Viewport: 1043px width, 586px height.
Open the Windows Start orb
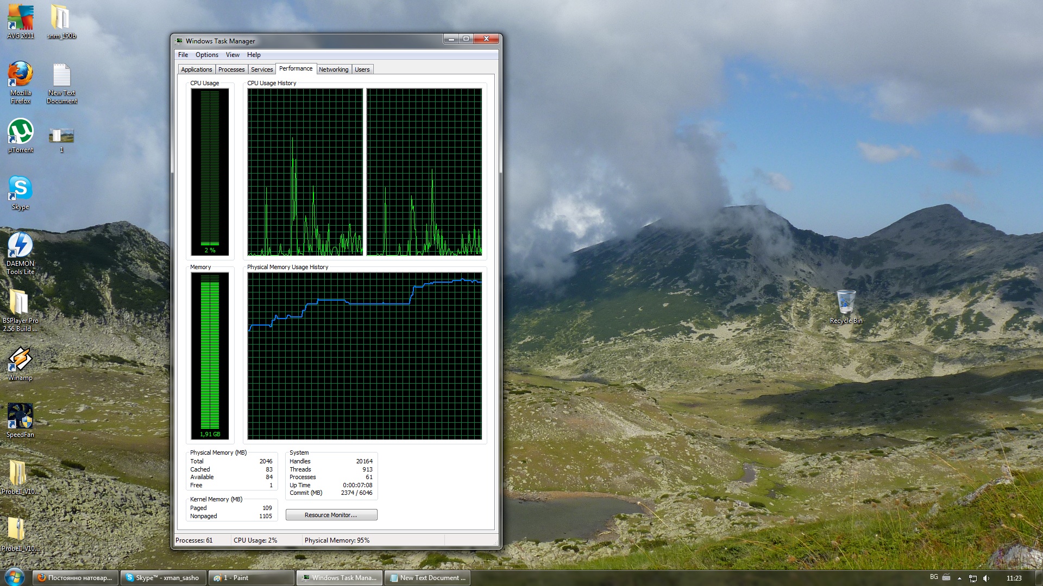[x=15, y=577]
